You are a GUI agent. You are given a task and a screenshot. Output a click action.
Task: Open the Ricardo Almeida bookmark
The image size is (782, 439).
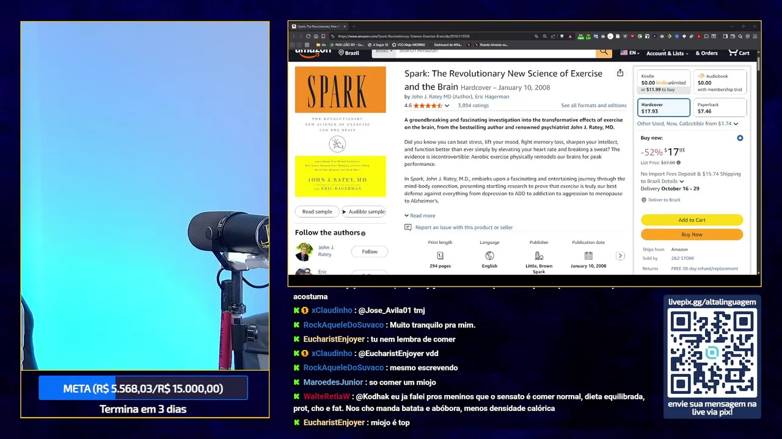tap(491, 45)
